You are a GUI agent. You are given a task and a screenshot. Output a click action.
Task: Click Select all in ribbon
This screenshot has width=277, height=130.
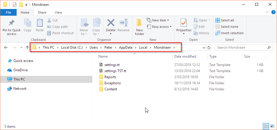pyautogui.click(x=225, y=20)
